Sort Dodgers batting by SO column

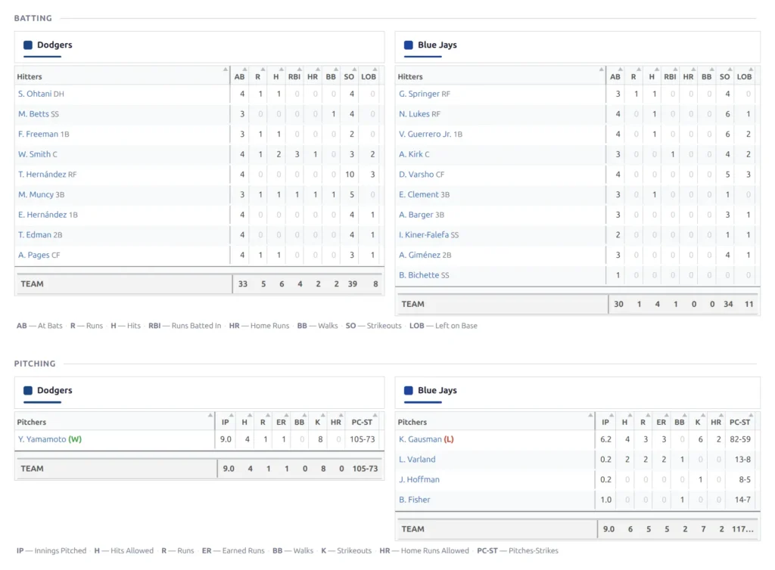(x=349, y=76)
